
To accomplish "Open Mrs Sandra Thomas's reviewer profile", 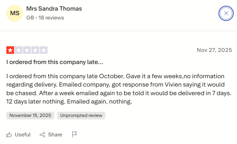I will click(x=54, y=9).
